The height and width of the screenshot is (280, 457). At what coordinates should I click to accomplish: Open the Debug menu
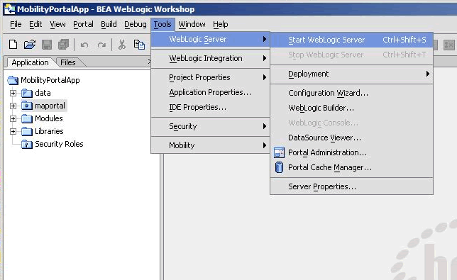136,24
